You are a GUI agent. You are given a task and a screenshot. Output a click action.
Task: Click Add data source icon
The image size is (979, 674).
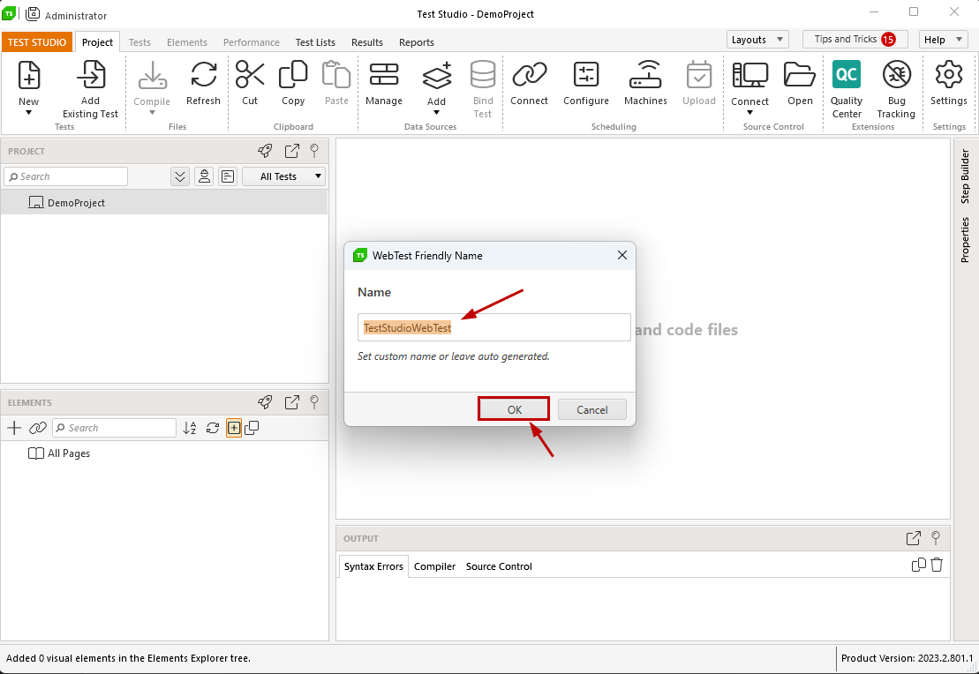(x=436, y=75)
